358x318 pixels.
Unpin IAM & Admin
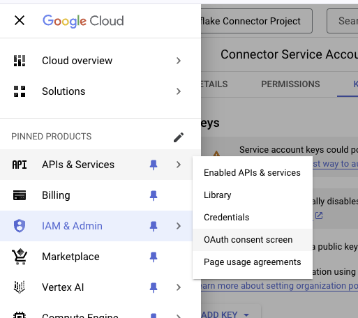[154, 226]
